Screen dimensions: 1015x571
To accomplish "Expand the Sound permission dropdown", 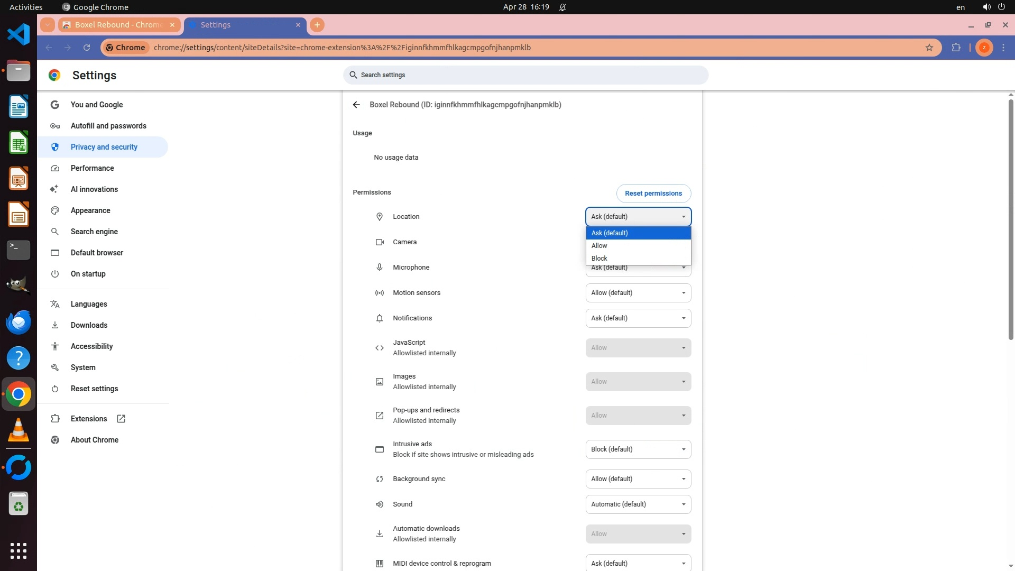I will (638, 504).
